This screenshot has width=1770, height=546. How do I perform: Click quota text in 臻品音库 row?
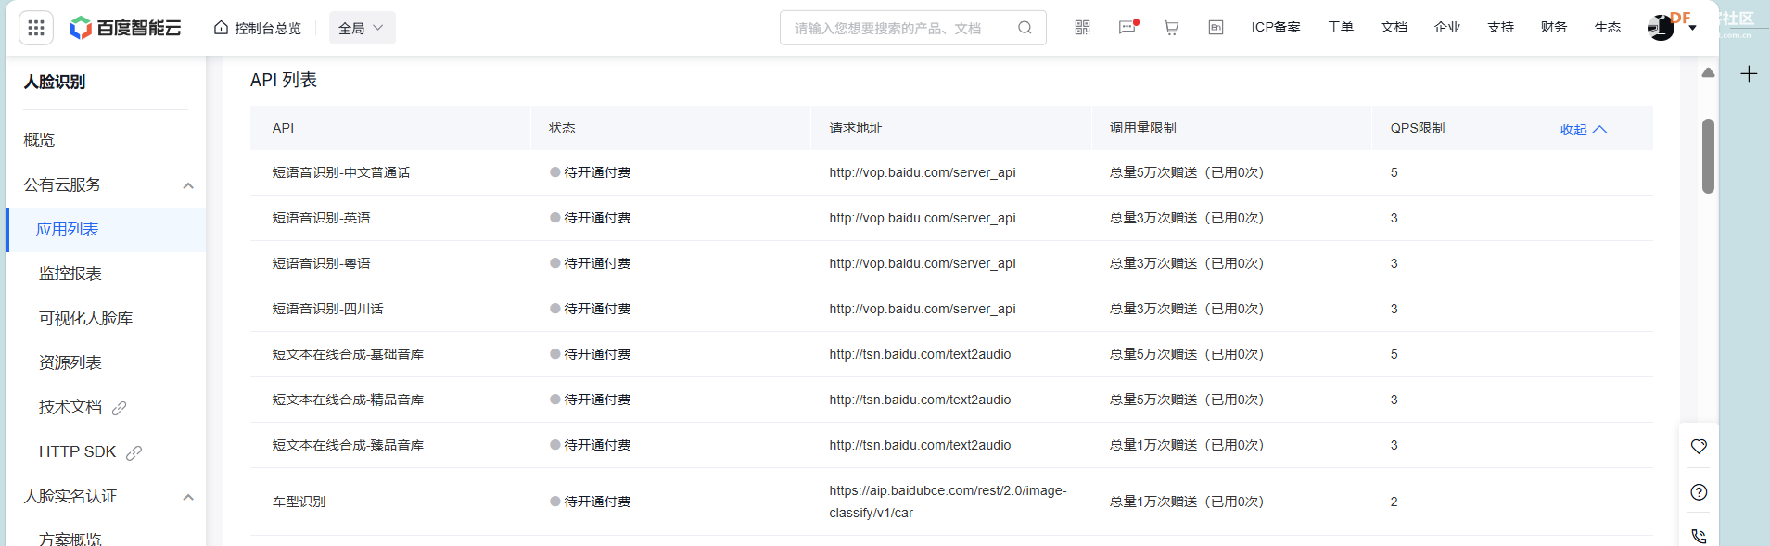click(x=1187, y=445)
